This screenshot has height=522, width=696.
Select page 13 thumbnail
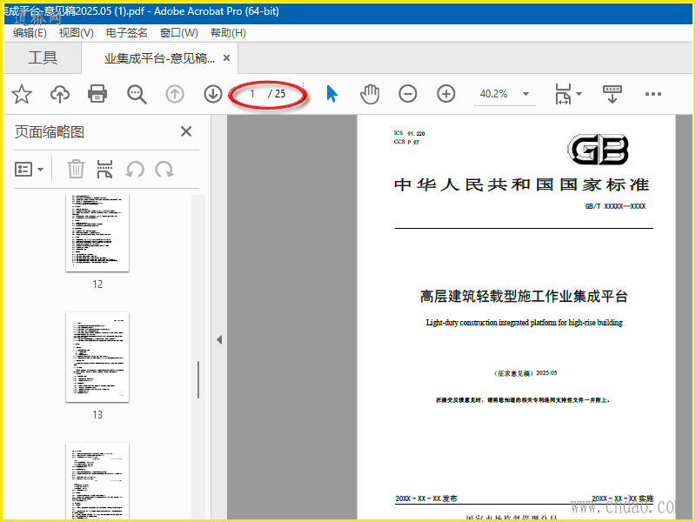pyautogui.click(x=97, y=358)
